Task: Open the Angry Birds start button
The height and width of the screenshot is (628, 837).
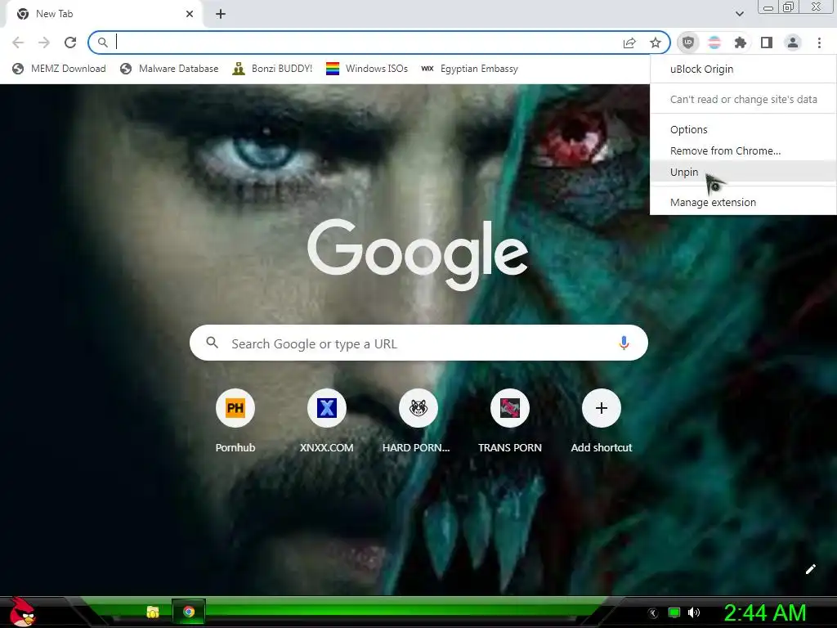Action: tap(22, 612)
